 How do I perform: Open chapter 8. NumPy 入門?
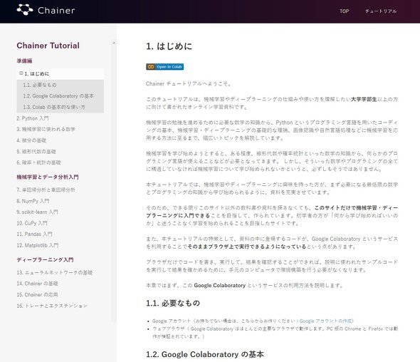point(33,201)
